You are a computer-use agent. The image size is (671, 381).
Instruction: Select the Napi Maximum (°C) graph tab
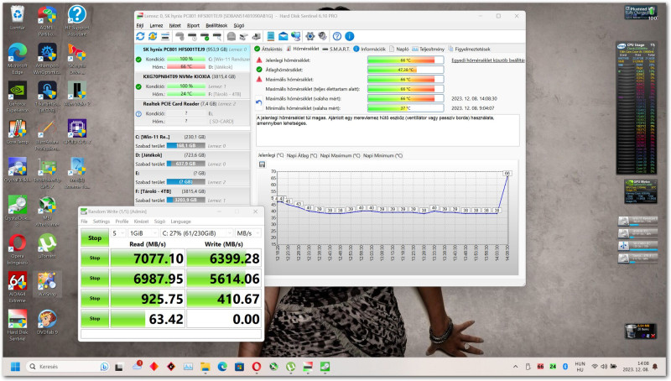tap(341, 156)
